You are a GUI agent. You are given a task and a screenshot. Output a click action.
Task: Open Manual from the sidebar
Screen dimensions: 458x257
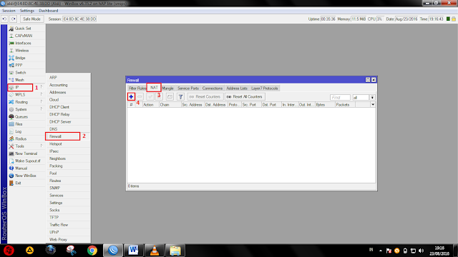point(21,168)
